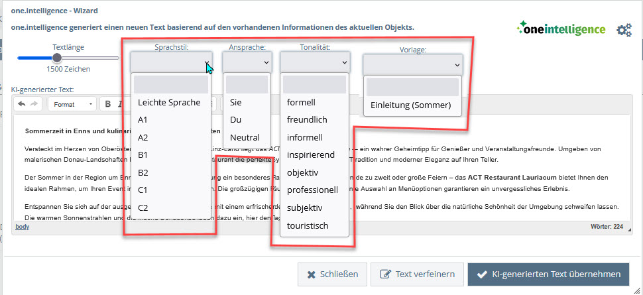Click the undo arrow in the editor

tap(22, 104)
